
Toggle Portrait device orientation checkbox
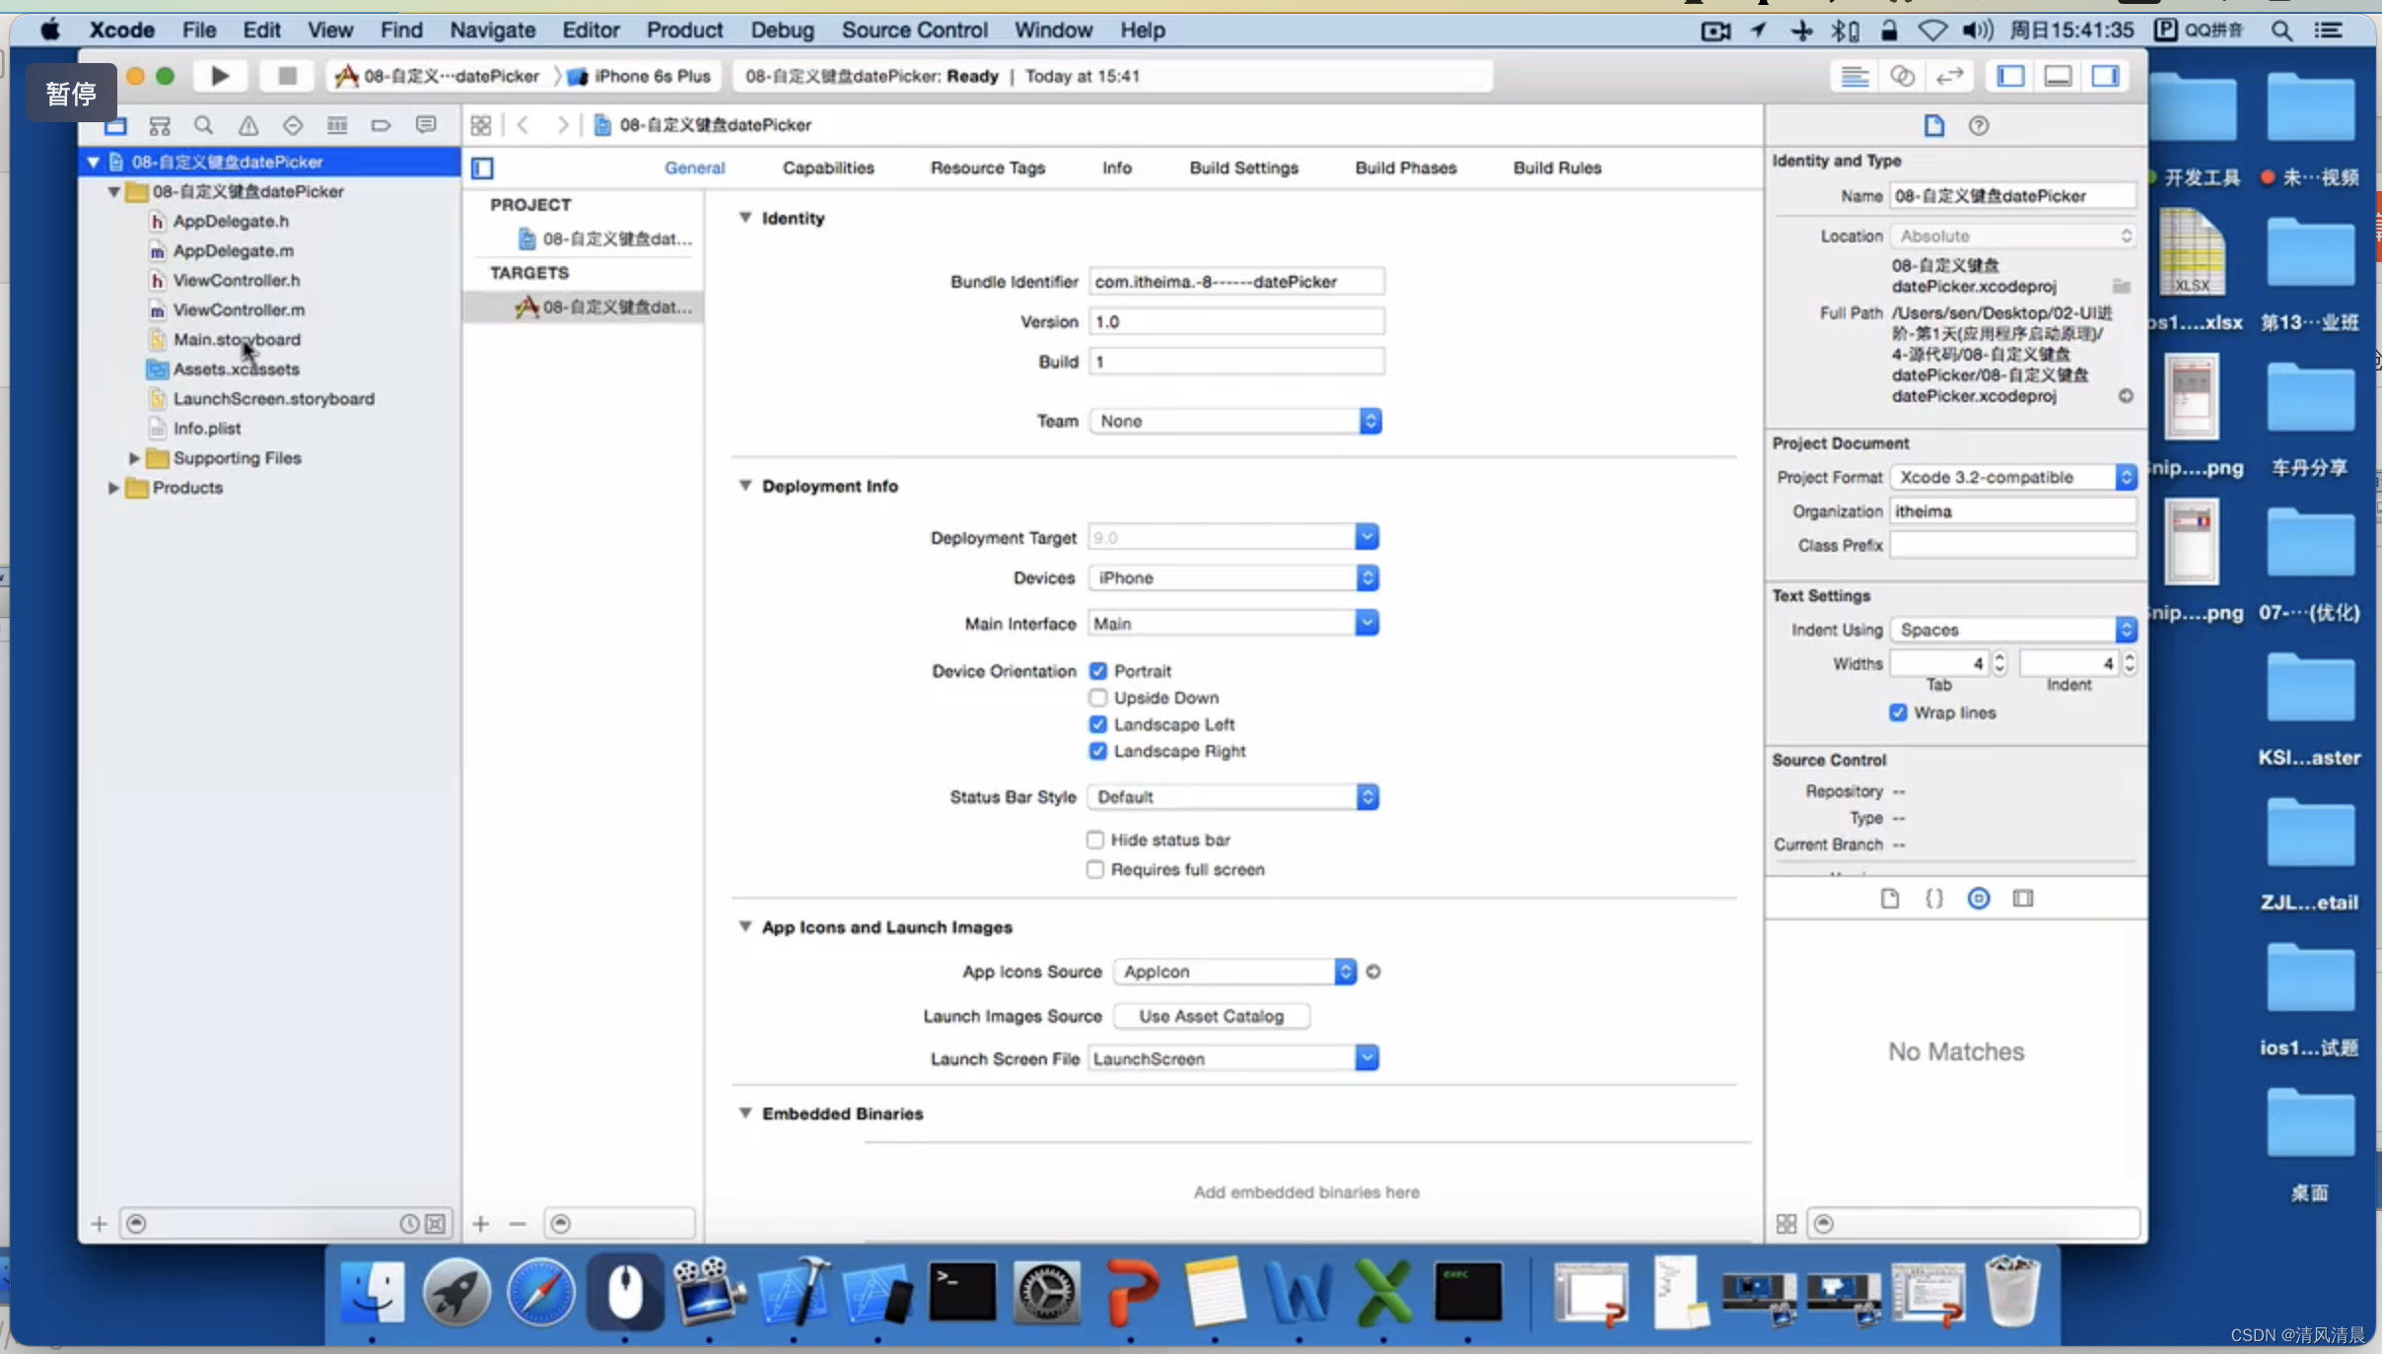point(1096,670)
